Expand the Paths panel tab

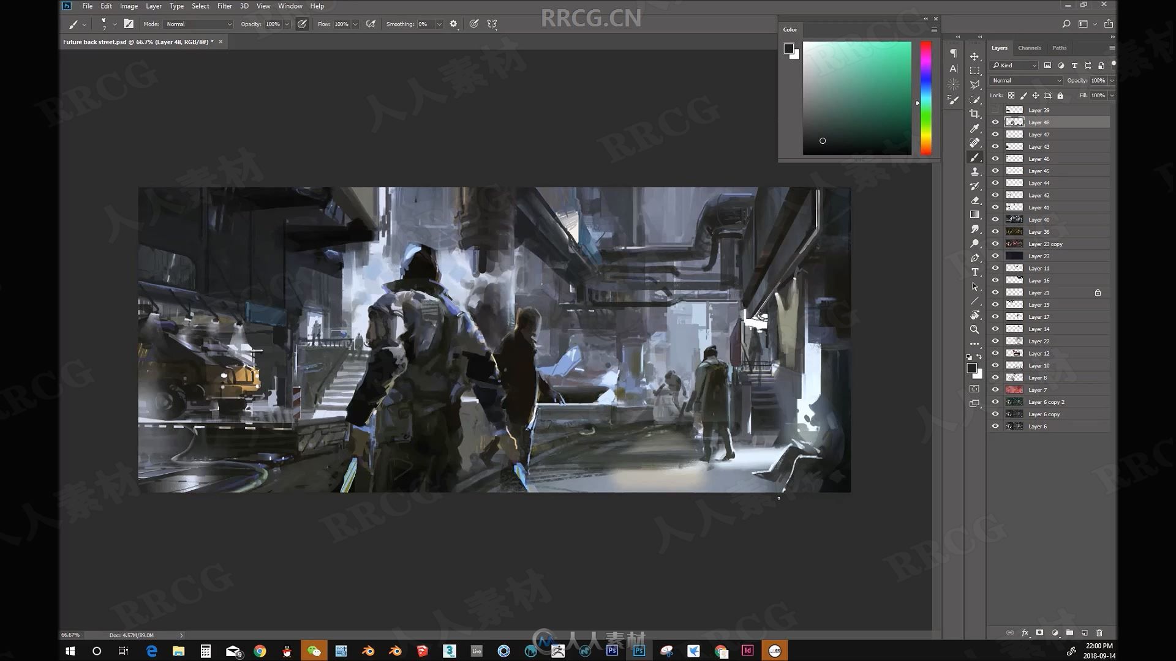(x=1058, y=48)
